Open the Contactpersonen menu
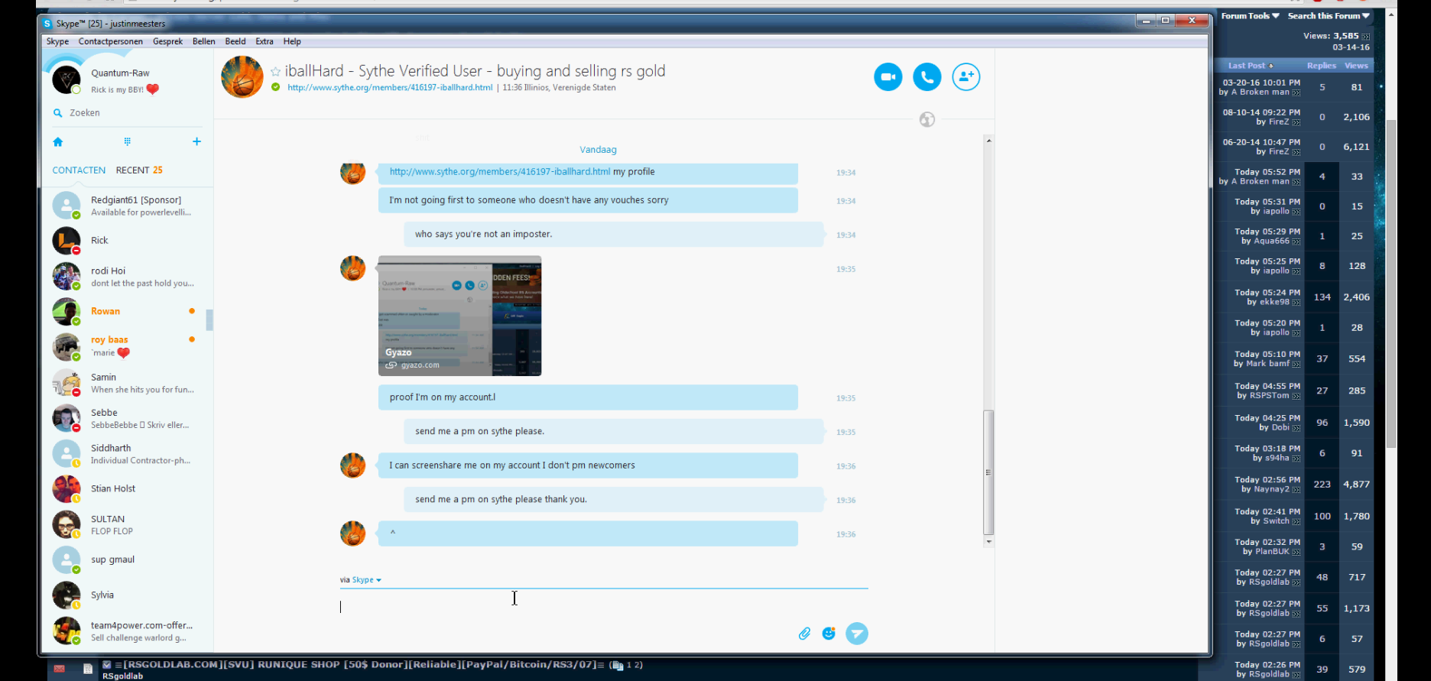Image resolution: width=1431 pixels, height=681 pixels. (x=111, y=41)
